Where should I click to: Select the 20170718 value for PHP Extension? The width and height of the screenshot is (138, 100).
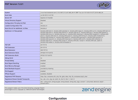tap(43, 47)
